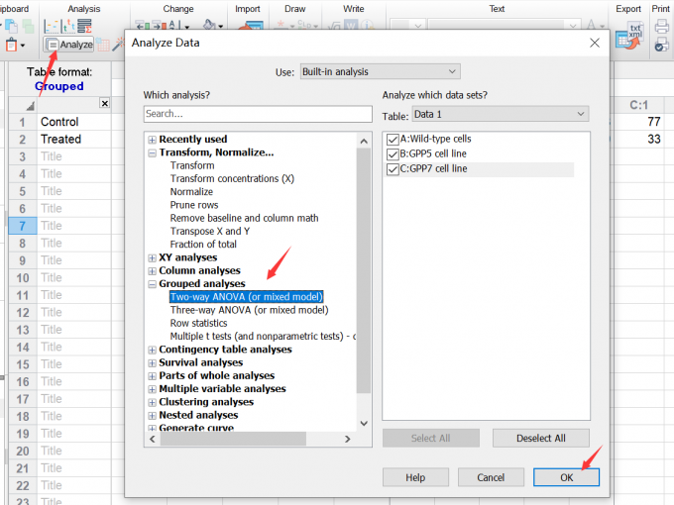The height and width of the screenshot is (505, 674).
Task: Select Transform concentrations (X)
Action: pyautogui.click(x=232, y=178)
